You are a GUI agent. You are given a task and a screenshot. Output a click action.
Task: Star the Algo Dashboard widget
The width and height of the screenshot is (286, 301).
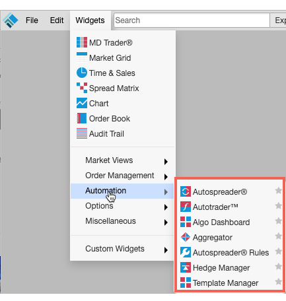[279, 221]
